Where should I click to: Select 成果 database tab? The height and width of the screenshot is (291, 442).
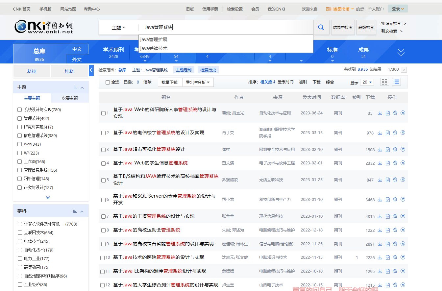[x=363, y=53]
